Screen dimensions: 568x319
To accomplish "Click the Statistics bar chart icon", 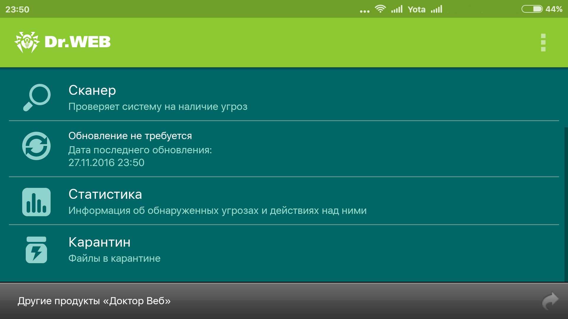I will click(x=36, y=202).
